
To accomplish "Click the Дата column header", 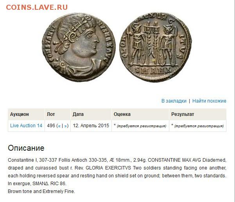I will [x=78, y=114].
